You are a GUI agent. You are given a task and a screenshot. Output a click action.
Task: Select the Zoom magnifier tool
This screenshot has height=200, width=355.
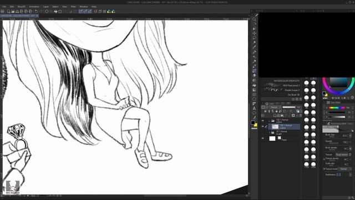pyautogui.click(x=254, y=19)
